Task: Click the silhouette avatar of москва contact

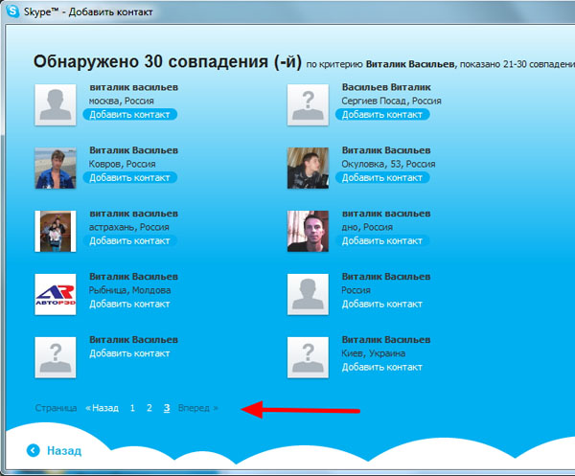Action: (56, 104)
